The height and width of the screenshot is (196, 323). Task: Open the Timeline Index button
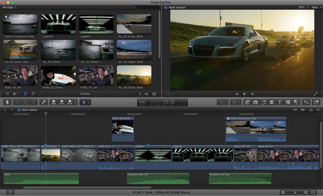(10, 192)
